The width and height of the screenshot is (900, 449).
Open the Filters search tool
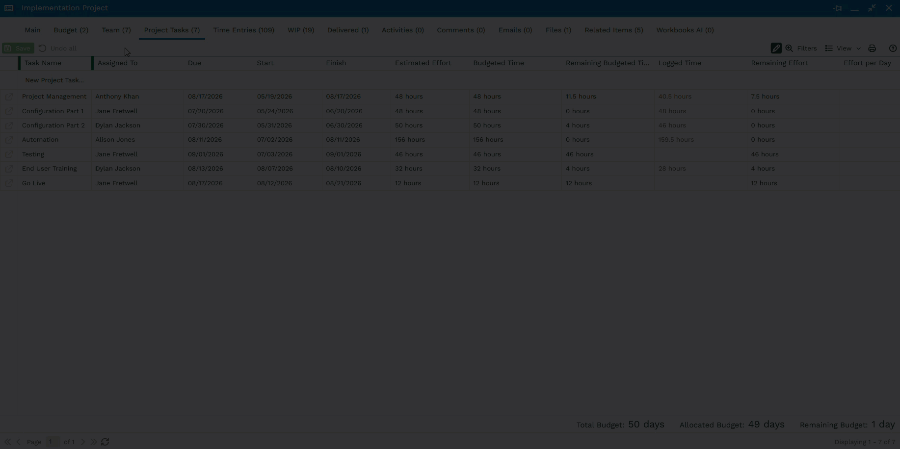pyautogui.click(x=801, y=48)
